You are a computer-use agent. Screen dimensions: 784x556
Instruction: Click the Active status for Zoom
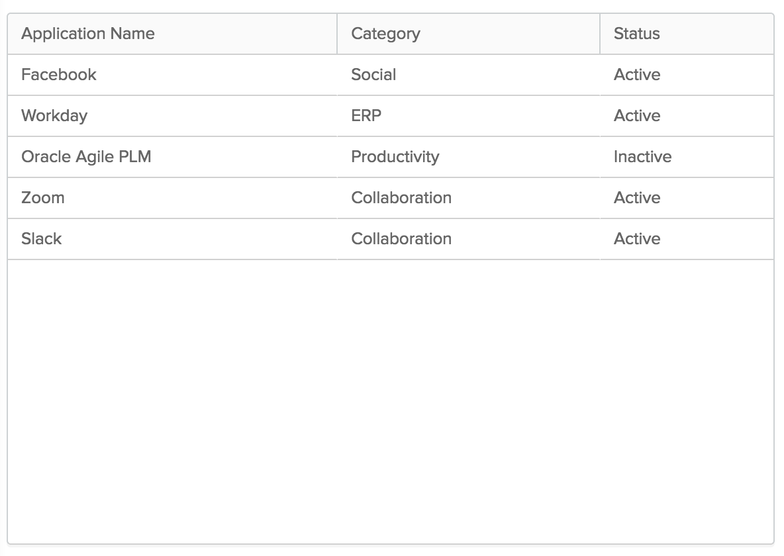click(x=636, y=198)
